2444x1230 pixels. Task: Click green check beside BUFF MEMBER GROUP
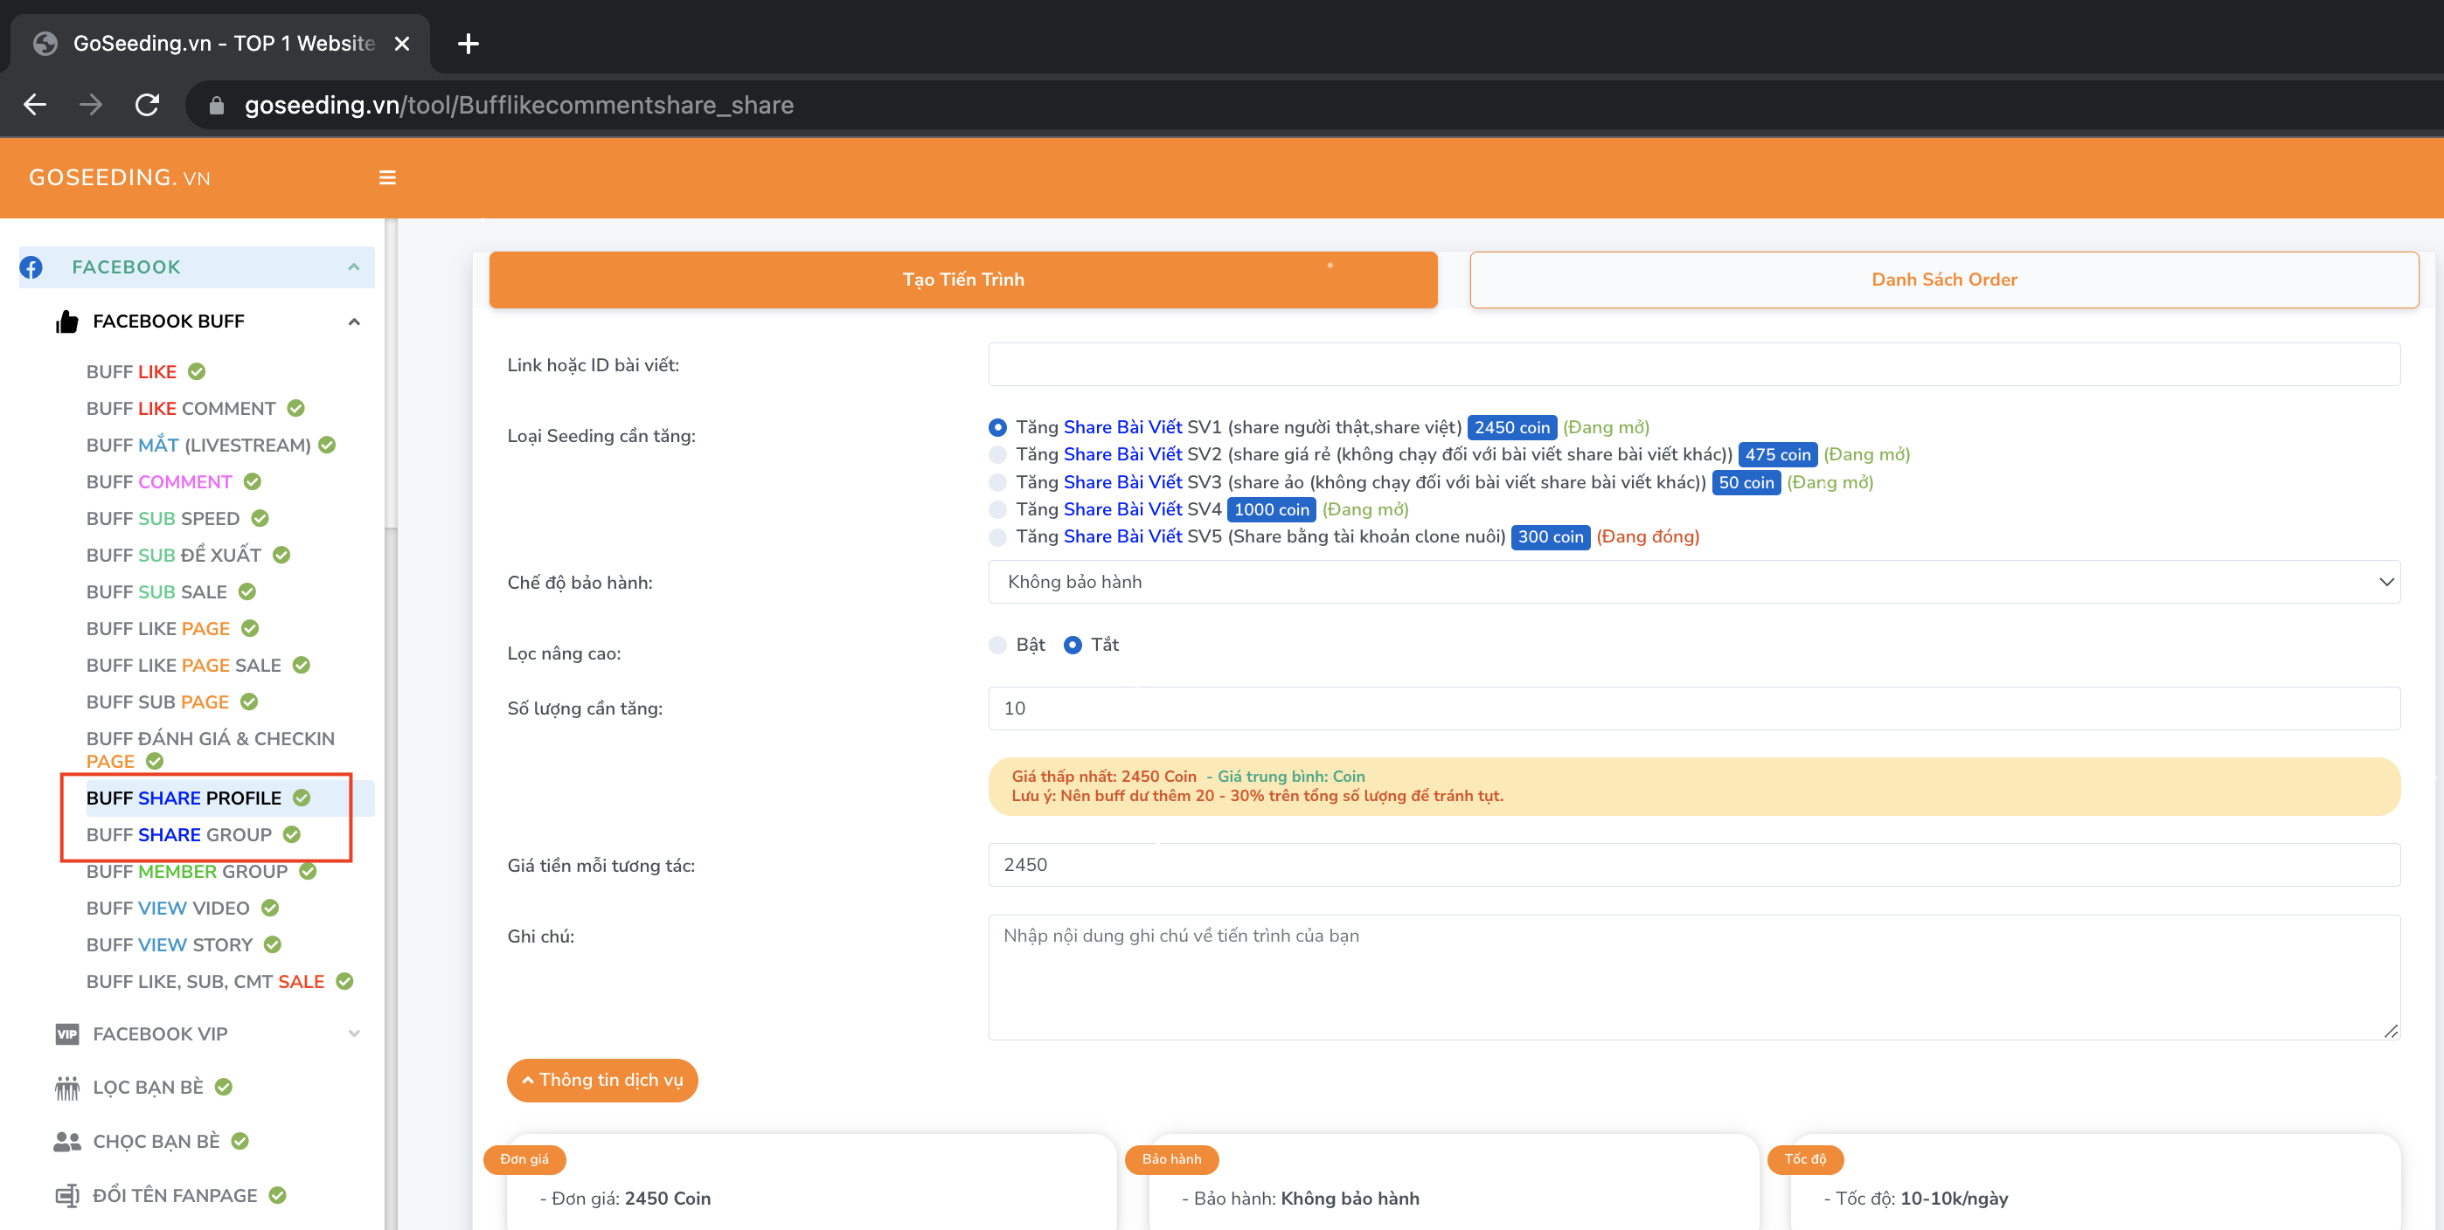pyautogui.click(x=309, y=872)
